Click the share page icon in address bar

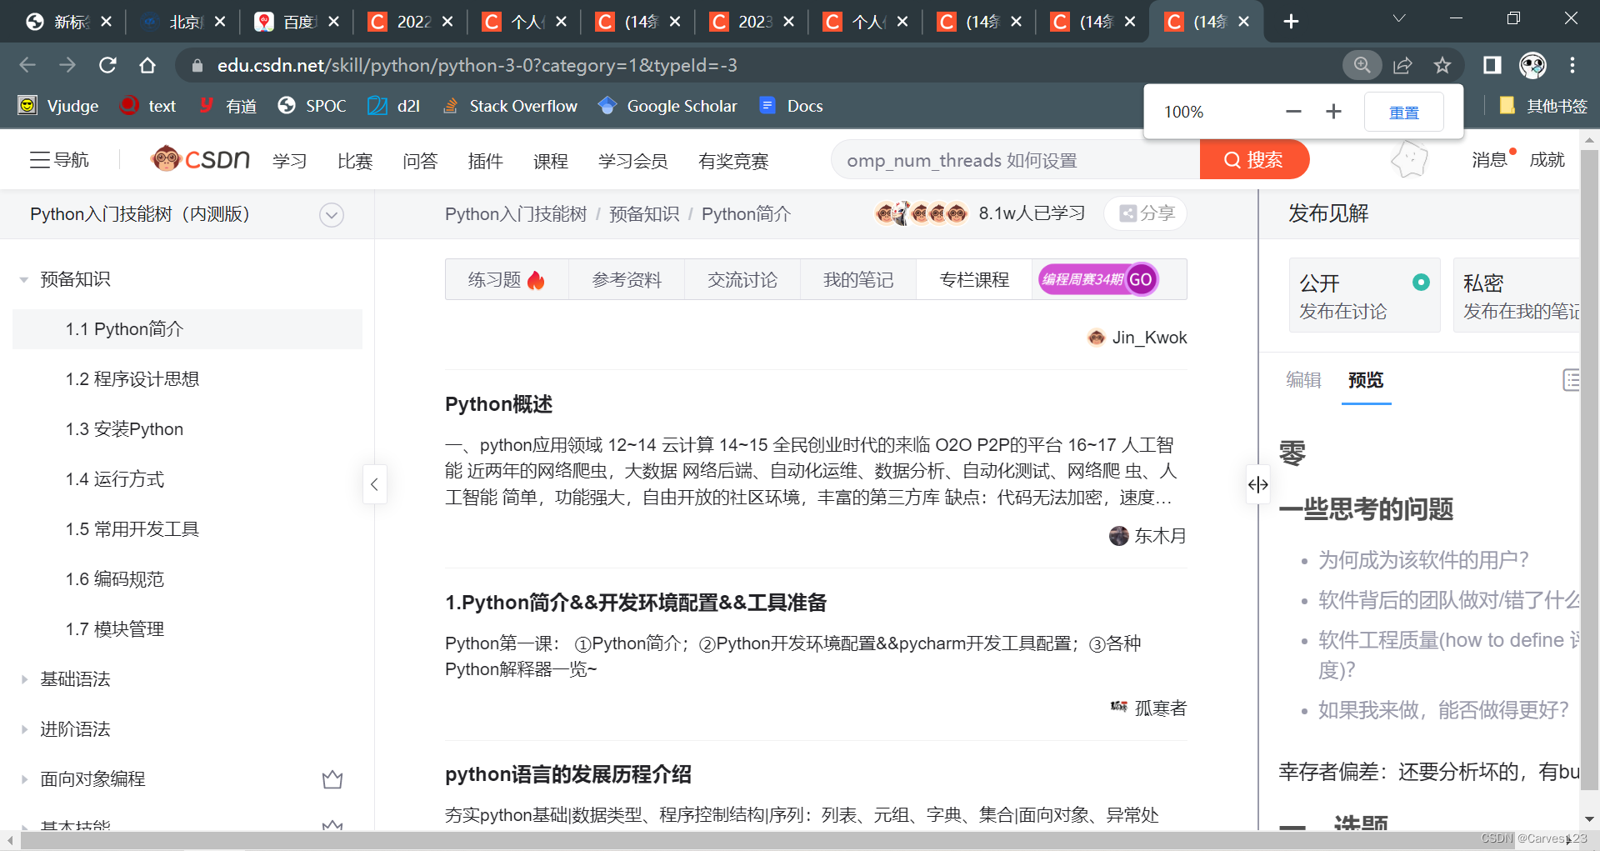(x=1402, y=65)
